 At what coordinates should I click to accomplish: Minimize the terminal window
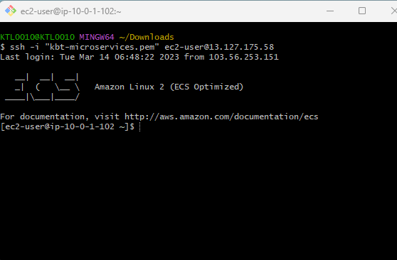330,11
